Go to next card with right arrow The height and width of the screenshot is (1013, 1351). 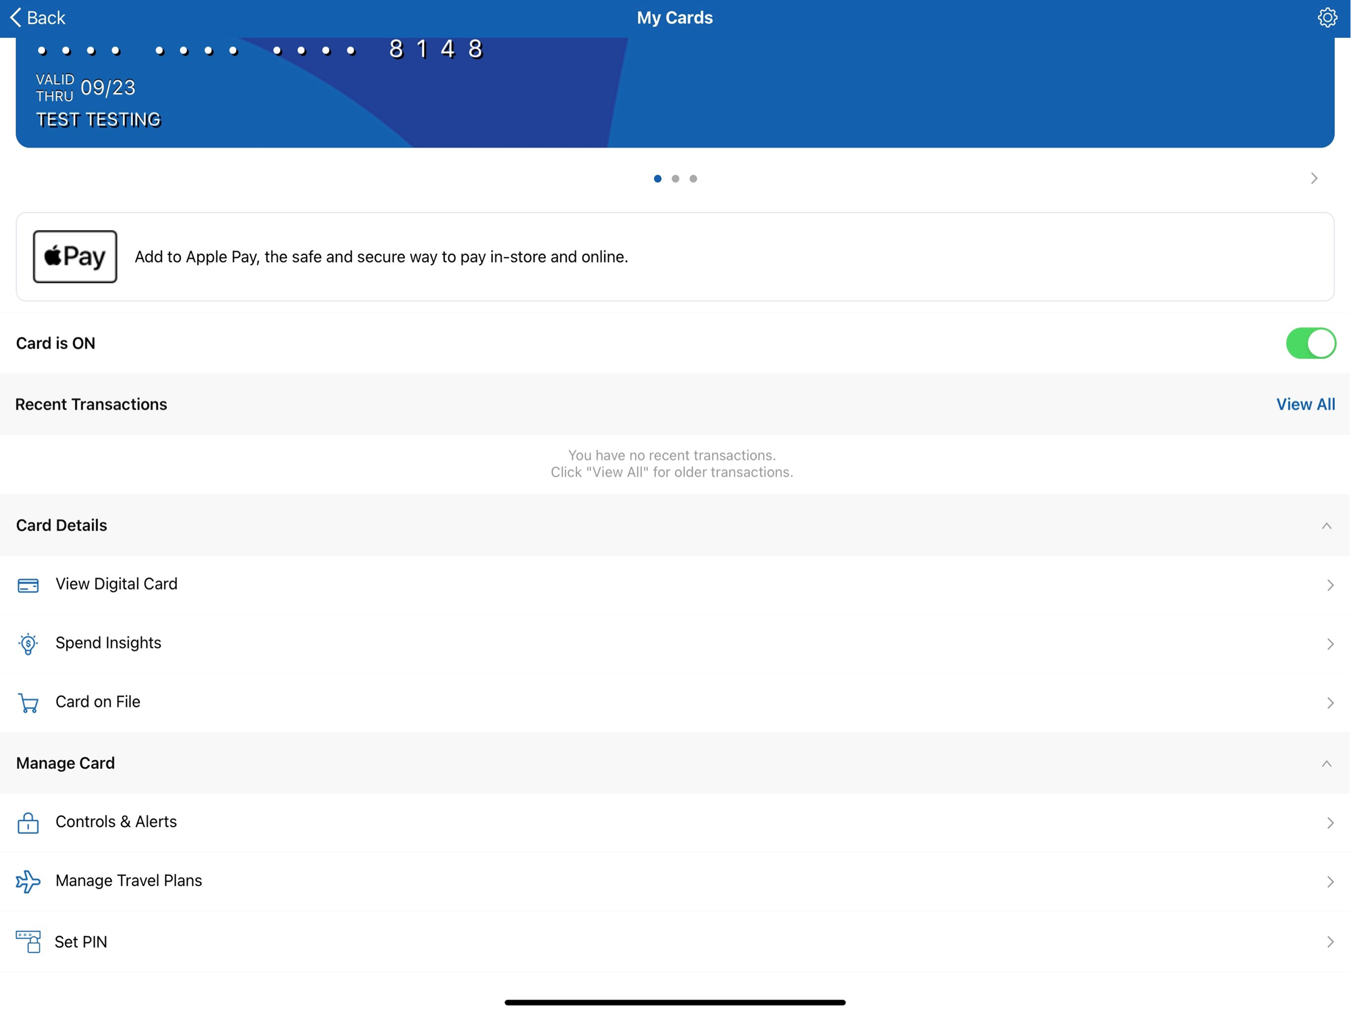[x=1314, y=178]
